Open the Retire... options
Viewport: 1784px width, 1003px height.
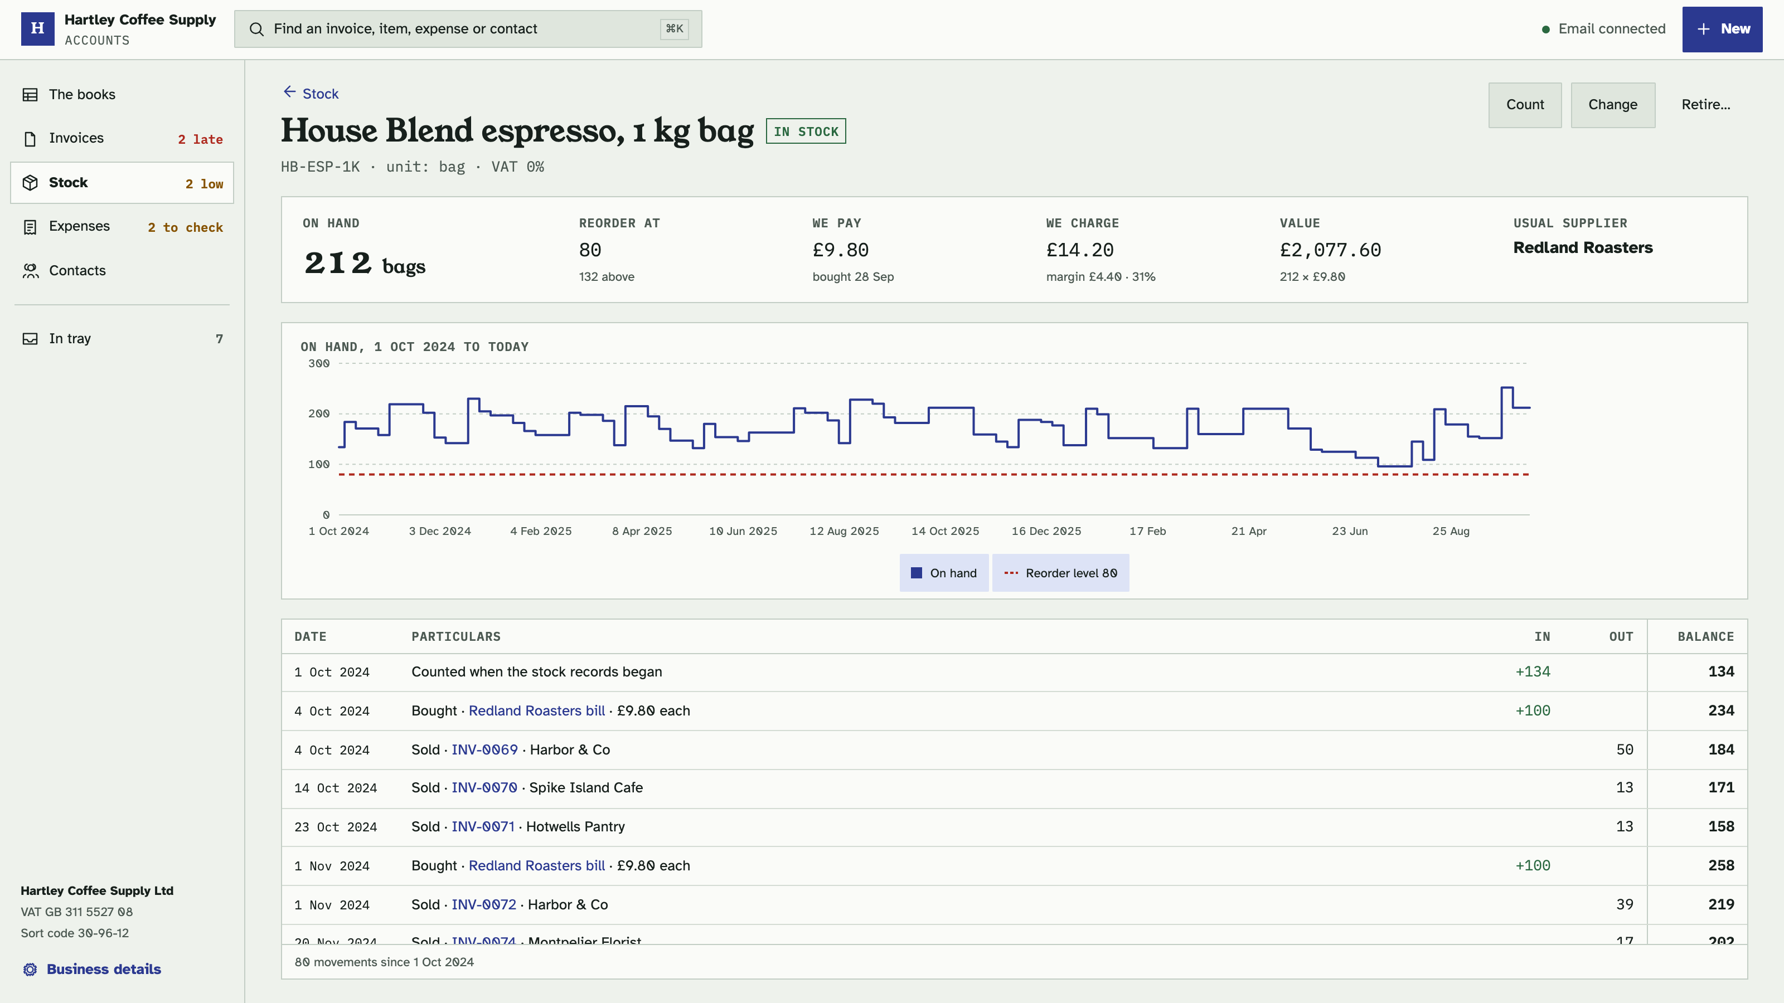tap(1706, 105)
